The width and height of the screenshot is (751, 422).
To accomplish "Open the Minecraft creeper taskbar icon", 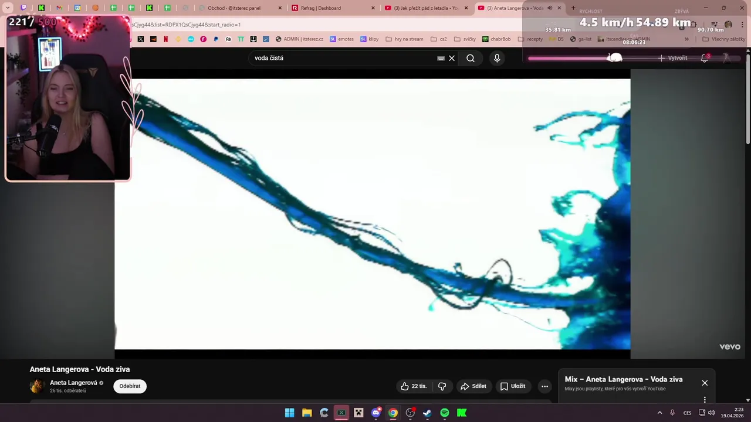I will point(358,413).
